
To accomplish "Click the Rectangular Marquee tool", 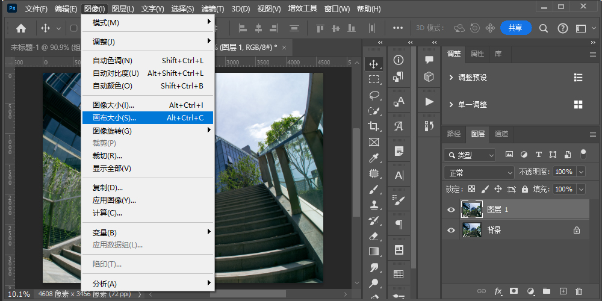I will (x=374, y=79).
